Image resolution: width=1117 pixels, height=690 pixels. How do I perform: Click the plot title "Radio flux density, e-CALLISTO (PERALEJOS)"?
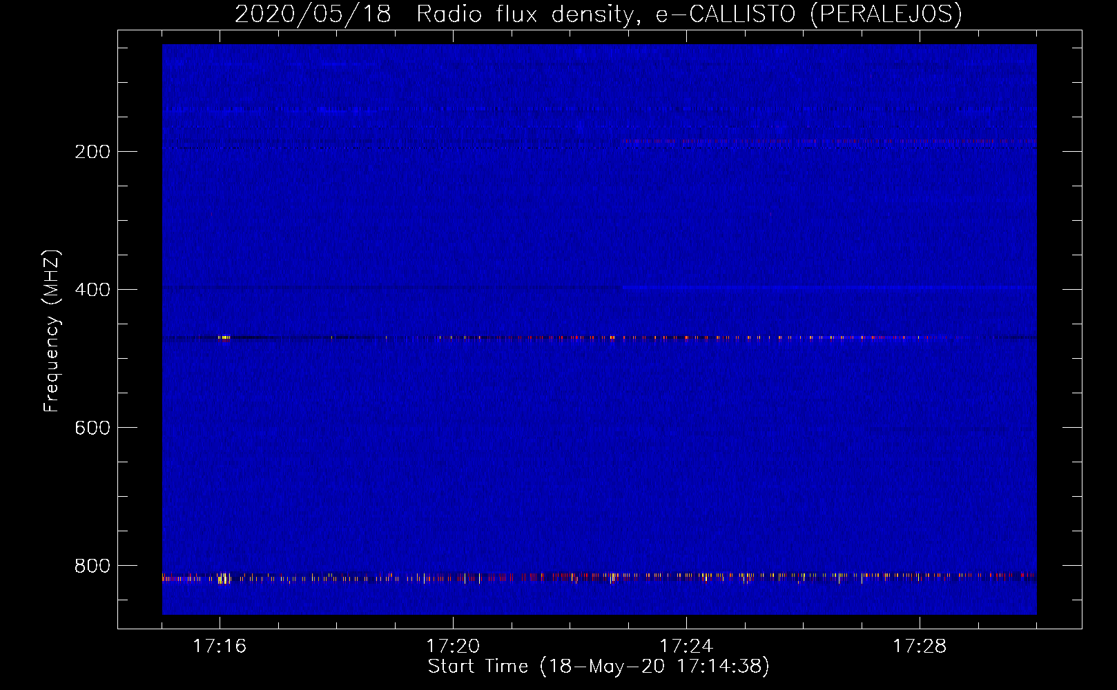689,14
